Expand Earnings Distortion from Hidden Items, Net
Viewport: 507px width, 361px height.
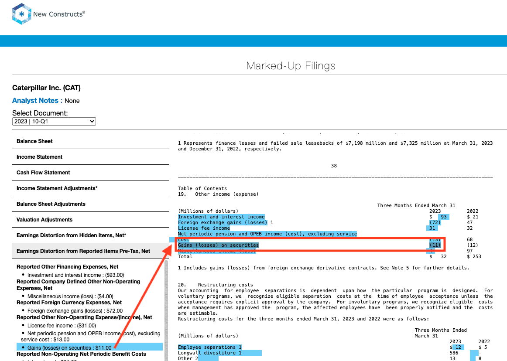click(91, 235)
